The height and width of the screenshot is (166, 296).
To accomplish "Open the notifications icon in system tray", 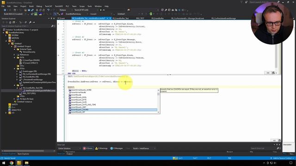I will [x=291, y=163].
